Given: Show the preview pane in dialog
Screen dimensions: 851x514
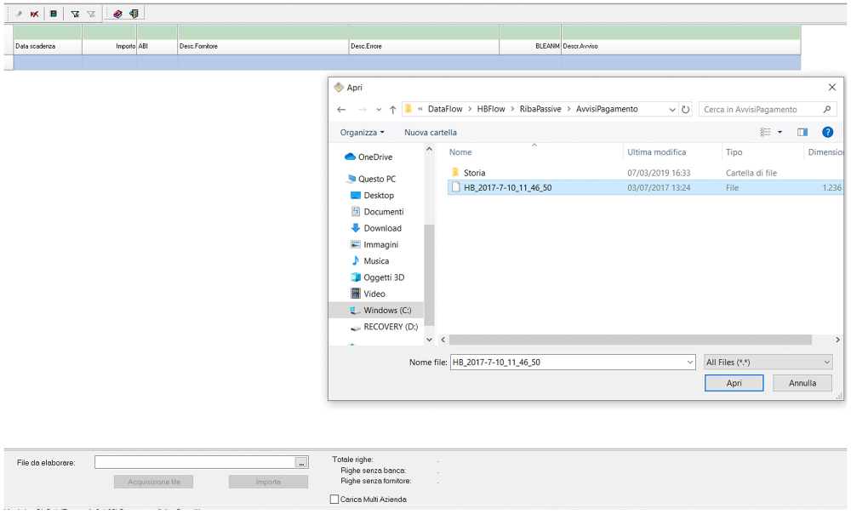Looking at the screenshot, I should pyautogui.click(x=802, y=133).
